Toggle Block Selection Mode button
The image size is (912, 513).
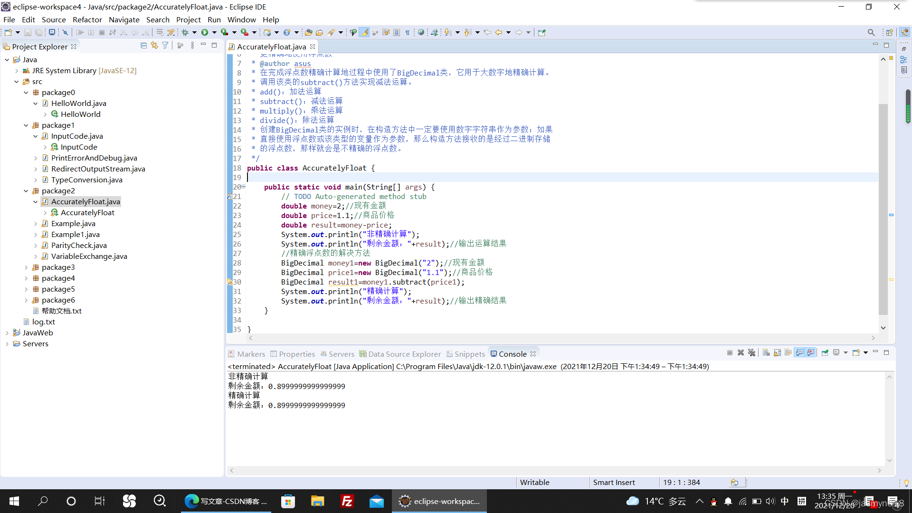pyautogui.click(x=397, y=32)
